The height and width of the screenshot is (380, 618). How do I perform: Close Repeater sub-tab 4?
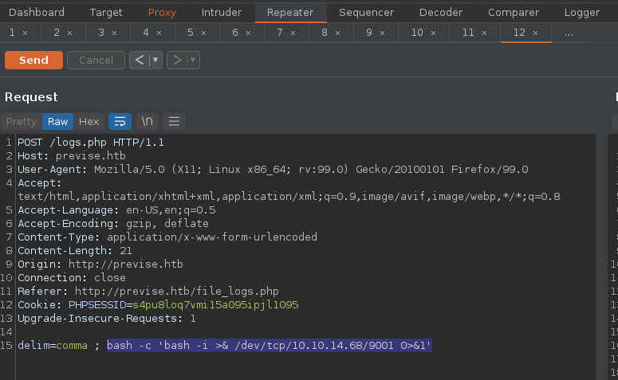[159, 33]
